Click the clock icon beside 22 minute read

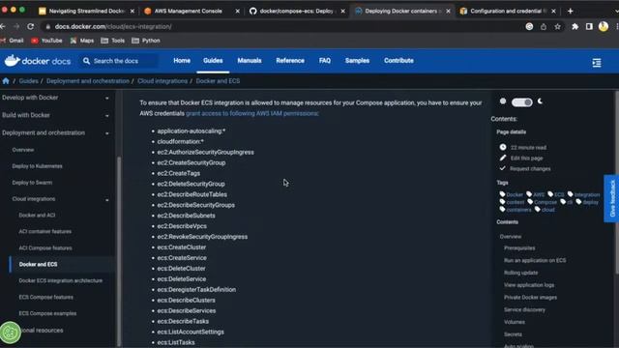tap(503, 147)
